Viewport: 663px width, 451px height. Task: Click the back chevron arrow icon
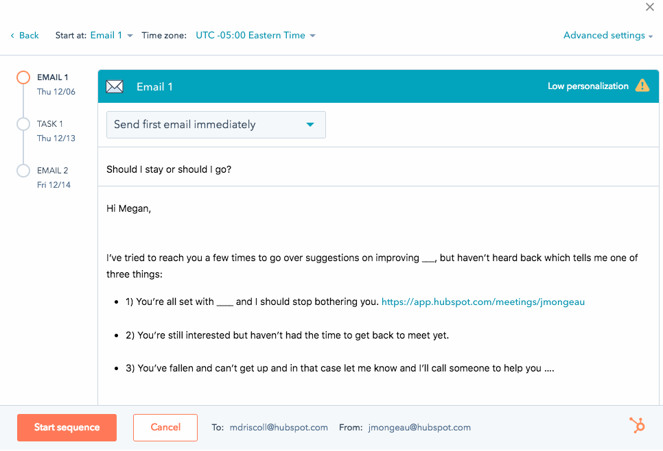point(12,36)
